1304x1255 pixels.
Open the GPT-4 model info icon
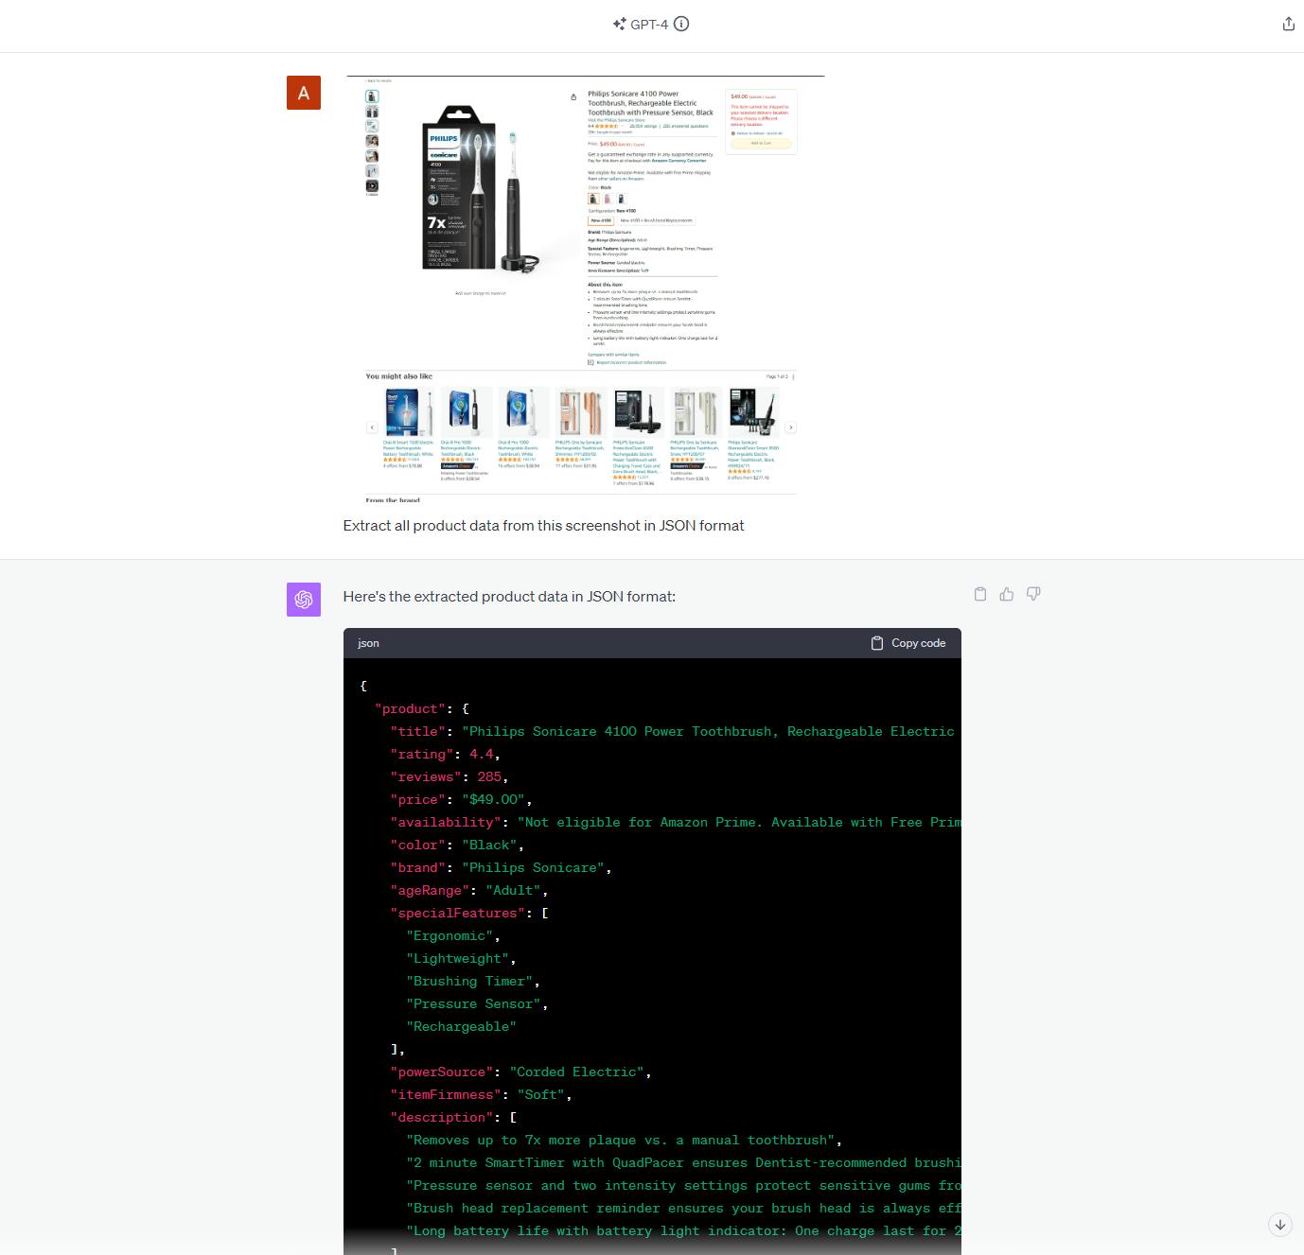681,25
